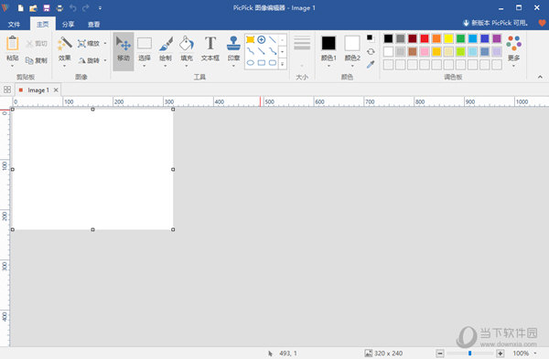
Task: Expand the 旋转 dropdown arrow
Action: (x=105, y=60)
